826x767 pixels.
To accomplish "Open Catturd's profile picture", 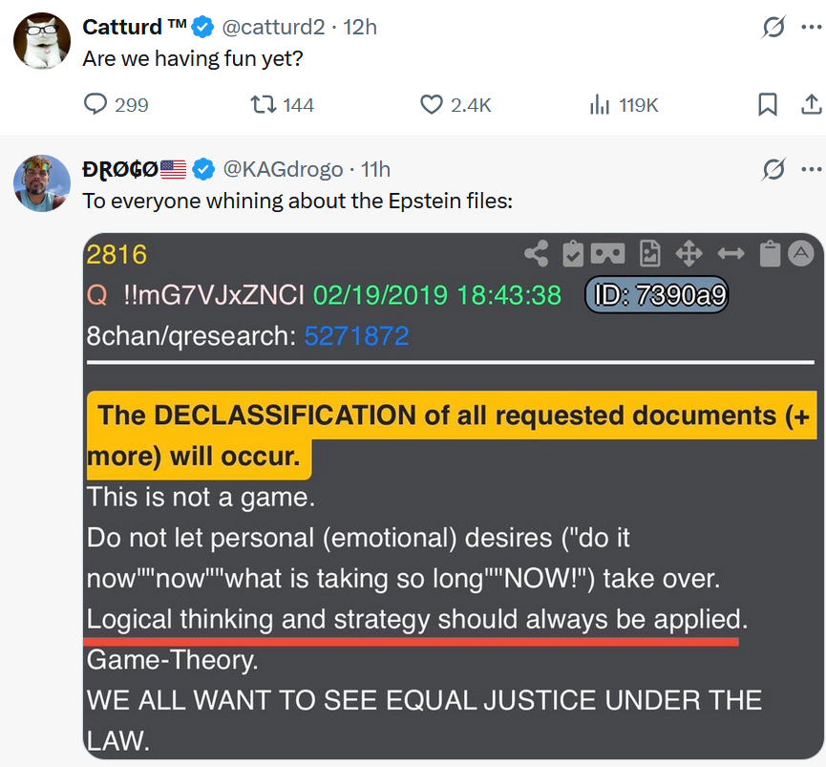I will (42, 40).
